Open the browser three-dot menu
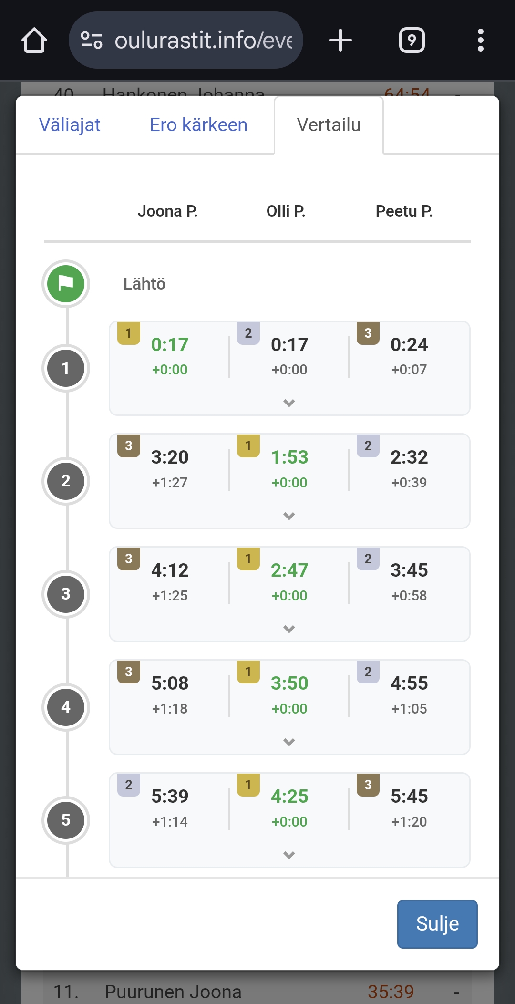The height and width of the screenshot is (1004, 515). (481, 40)
